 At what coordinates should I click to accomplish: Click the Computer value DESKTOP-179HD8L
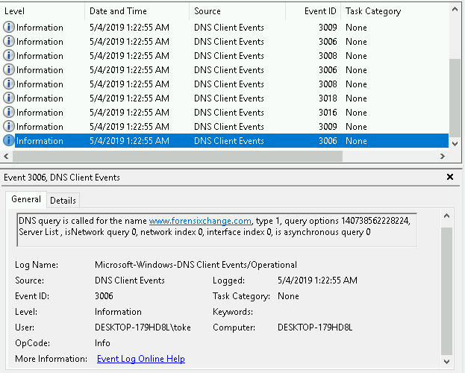[315, 327]
